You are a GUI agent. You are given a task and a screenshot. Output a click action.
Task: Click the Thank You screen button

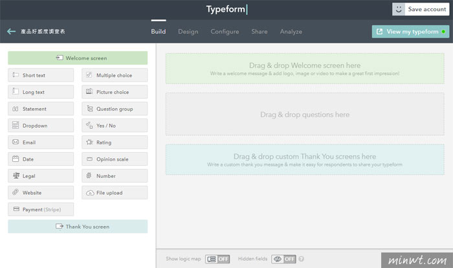coord(78,227)
